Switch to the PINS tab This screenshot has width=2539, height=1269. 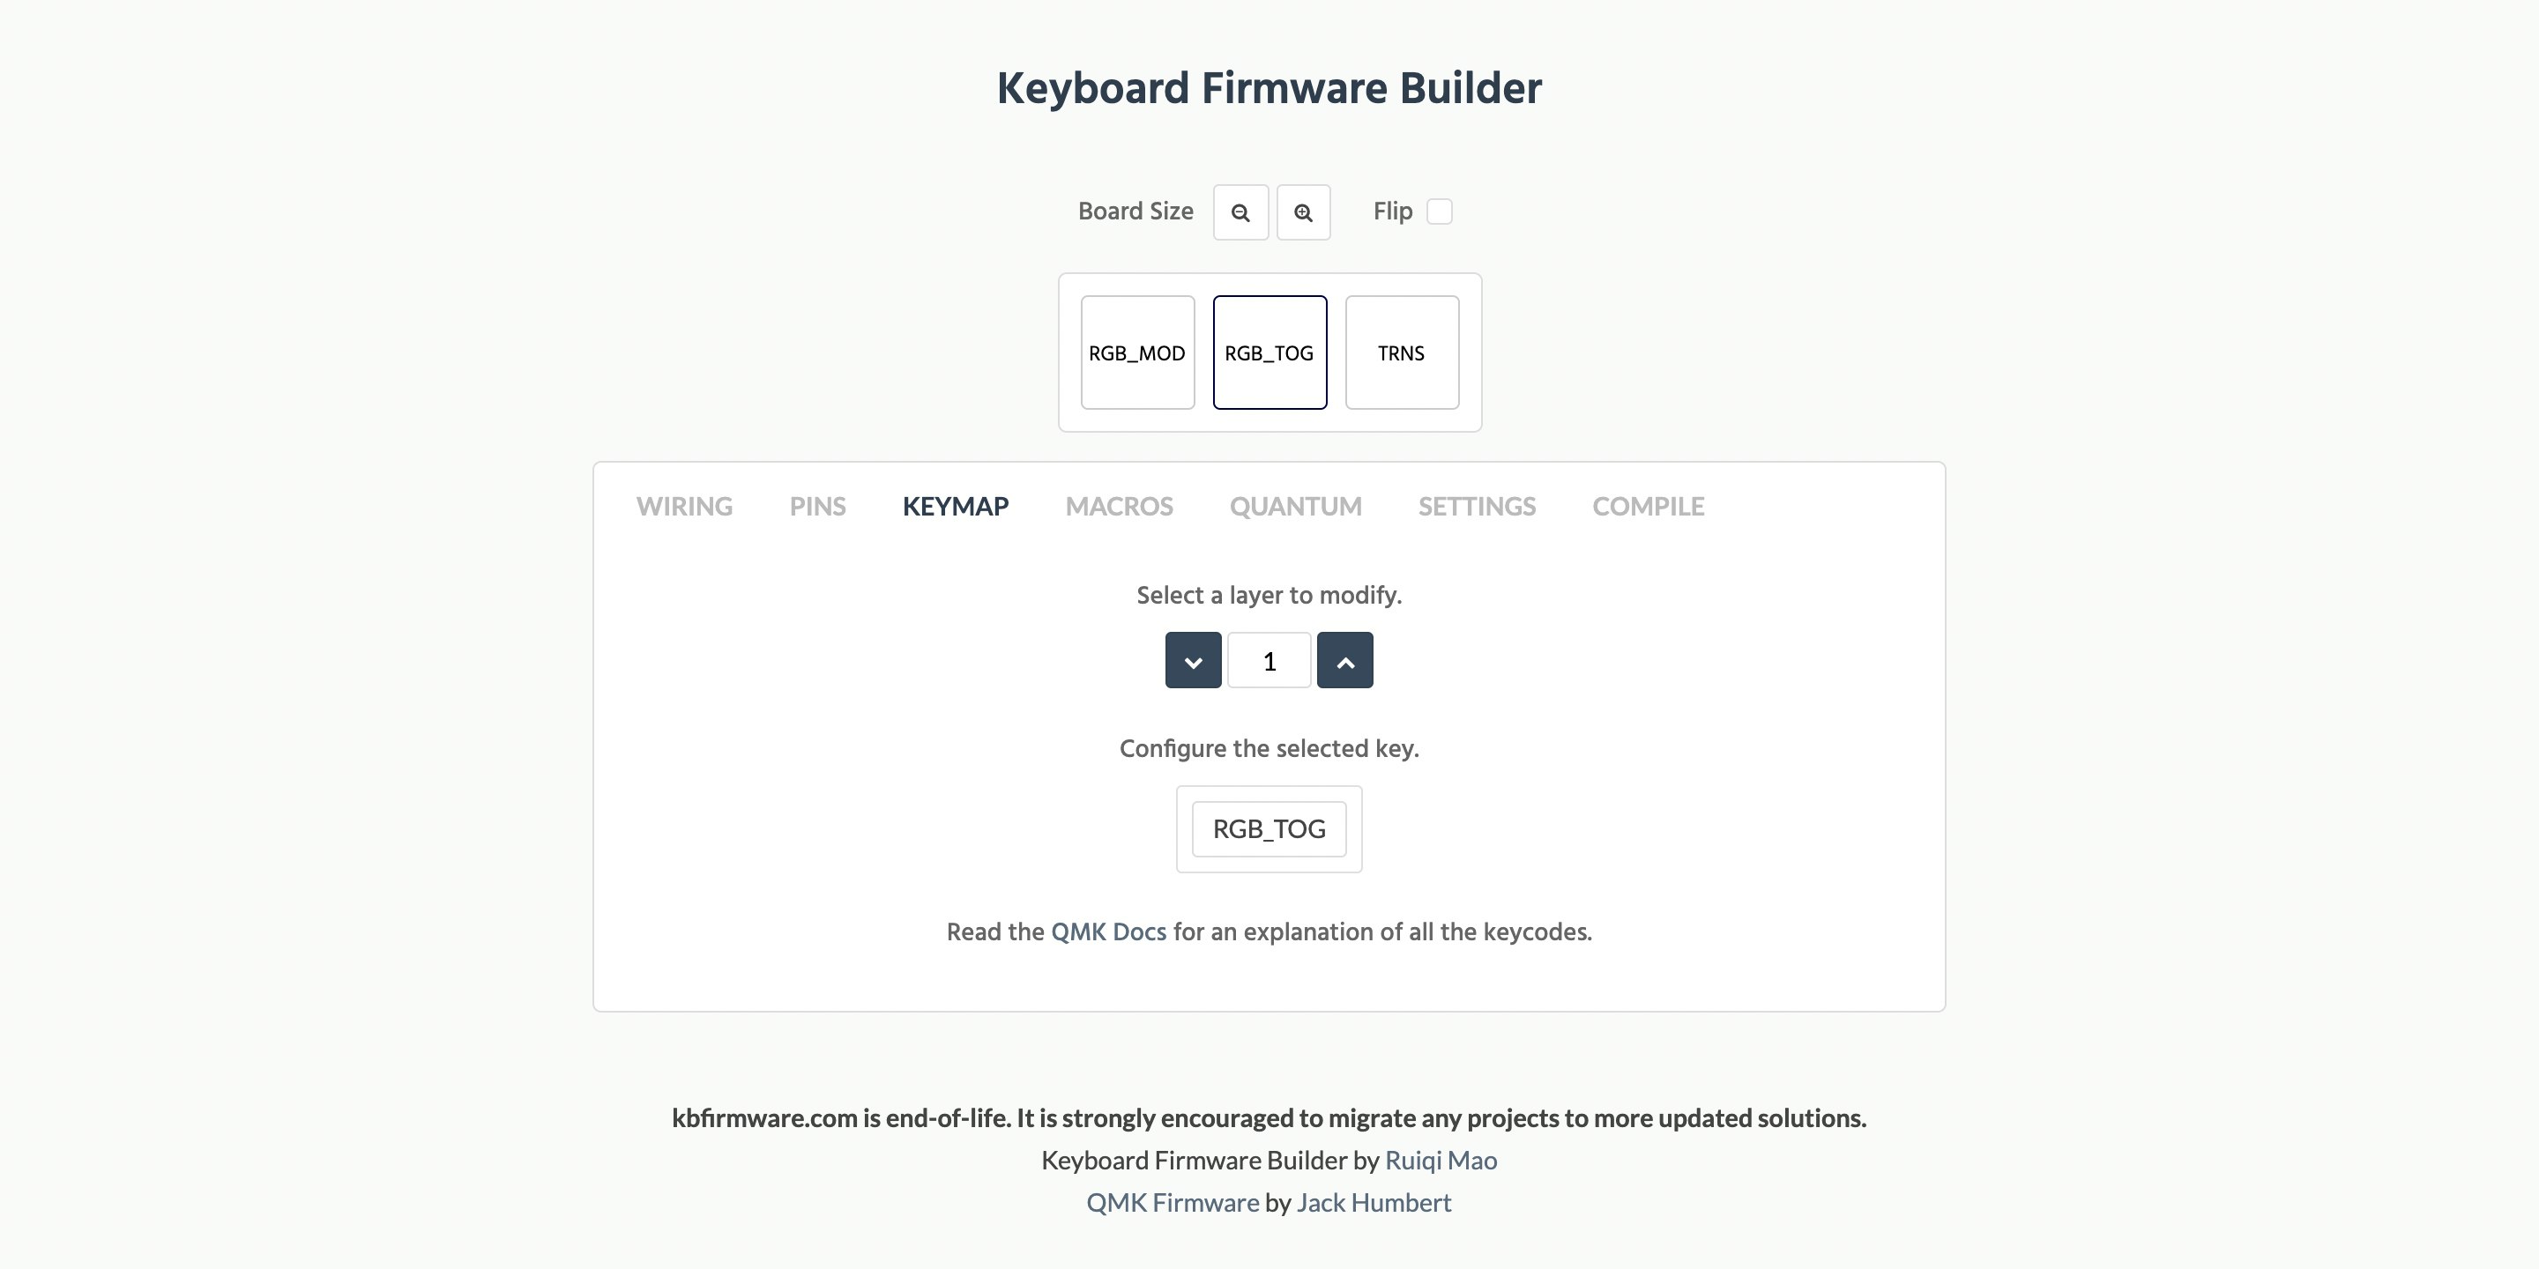click(x=817, y=506)
